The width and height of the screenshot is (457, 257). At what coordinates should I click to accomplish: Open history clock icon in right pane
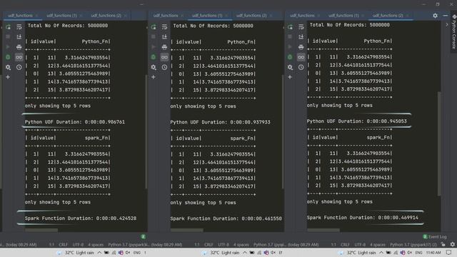(x=301, y=67)
